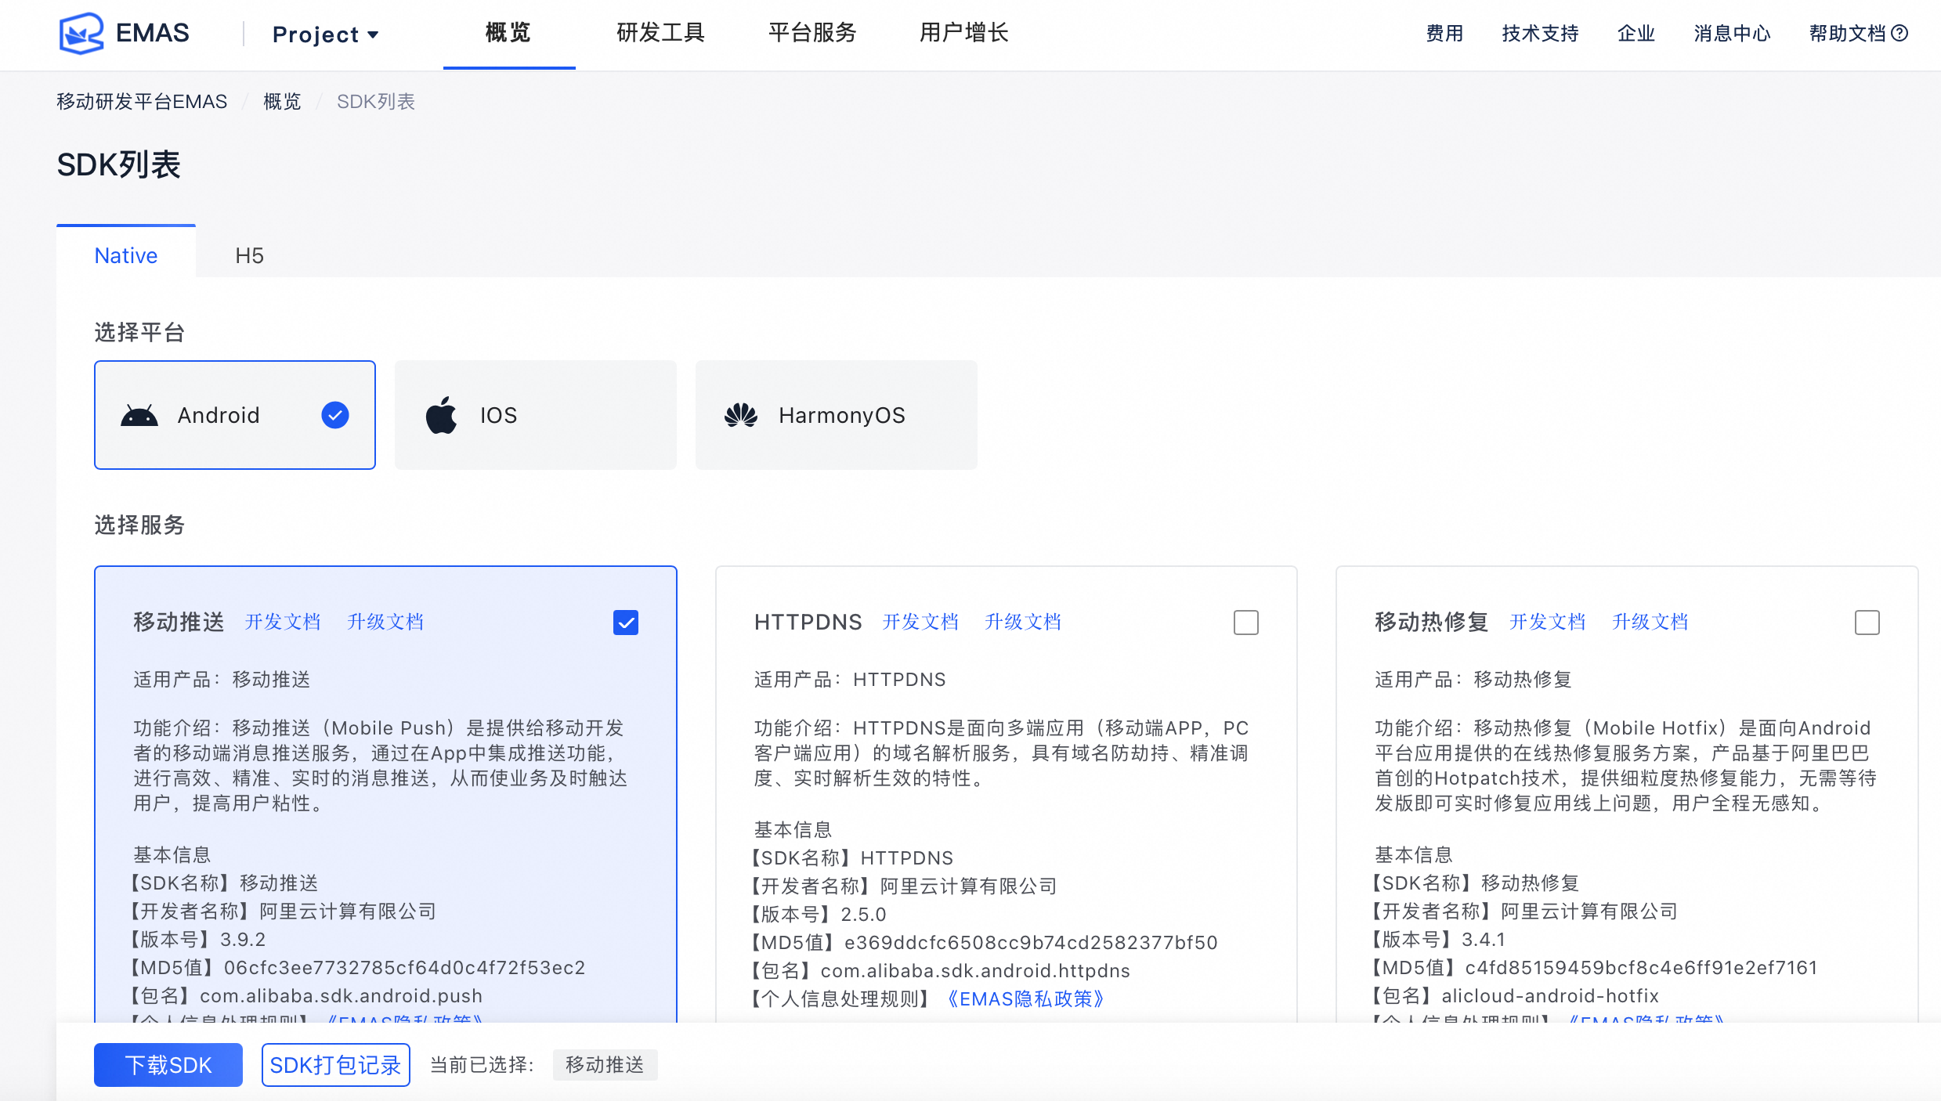Click the 下载SDK button

(x=168, y=1065)
